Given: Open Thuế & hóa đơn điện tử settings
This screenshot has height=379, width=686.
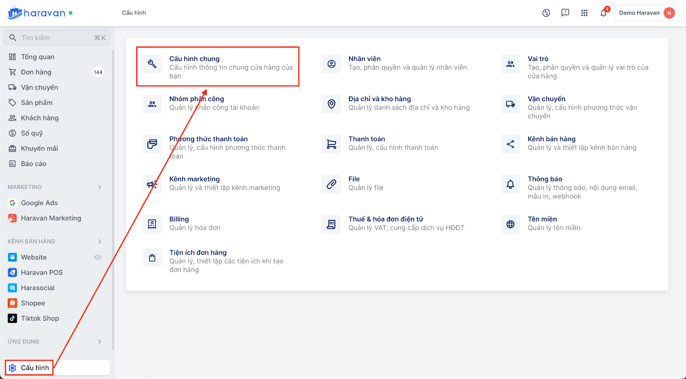Looking at the screenshot, I should tap(385, 219).
